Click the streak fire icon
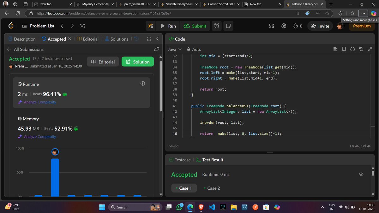Screen dimensions: 379x213 coord(296,26)
